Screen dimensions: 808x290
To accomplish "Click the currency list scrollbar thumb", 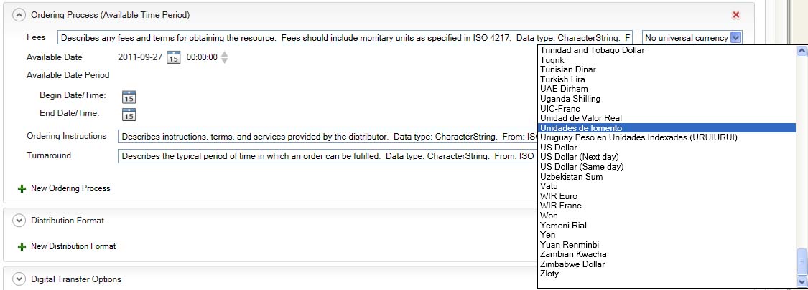I will click(802, 261).
